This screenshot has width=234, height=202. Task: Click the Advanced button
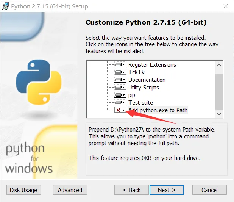click(x=70, y=190)
